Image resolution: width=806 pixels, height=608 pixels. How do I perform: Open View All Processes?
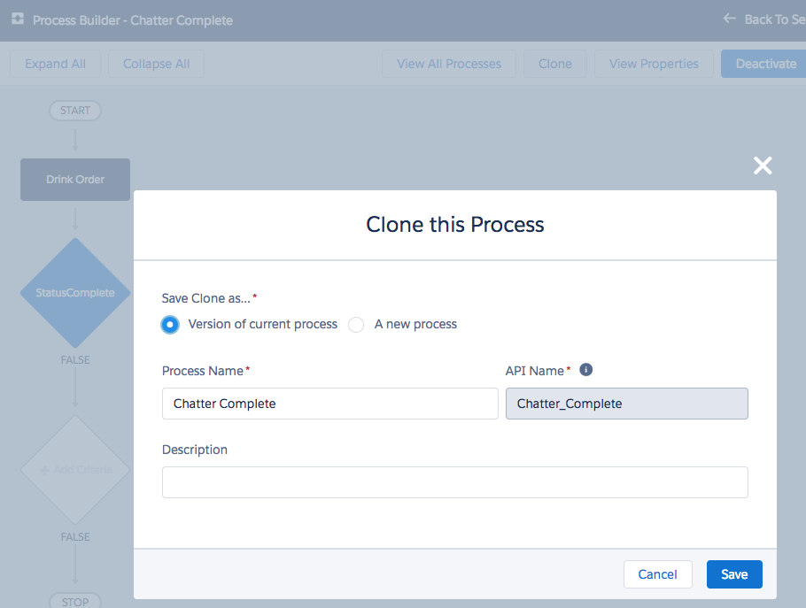pos(448,64)
